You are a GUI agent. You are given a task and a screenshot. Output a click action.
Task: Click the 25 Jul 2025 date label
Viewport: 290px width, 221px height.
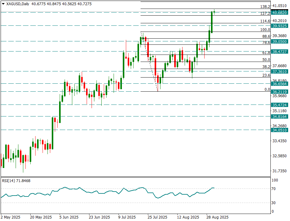(x=157, y=217)
